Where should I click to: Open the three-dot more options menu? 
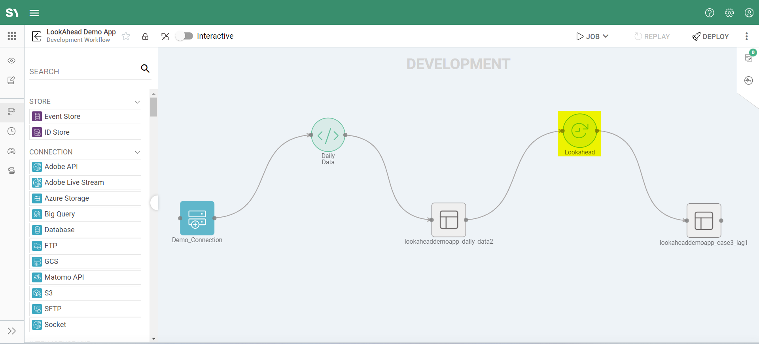click(746, 36)
